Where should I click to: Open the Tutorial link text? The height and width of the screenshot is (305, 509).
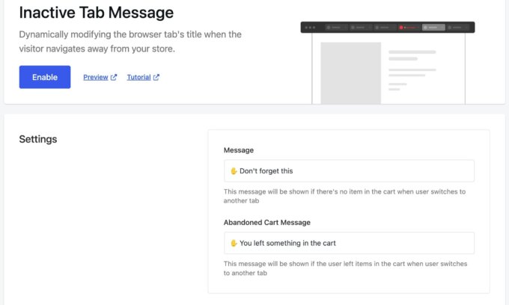138,77
